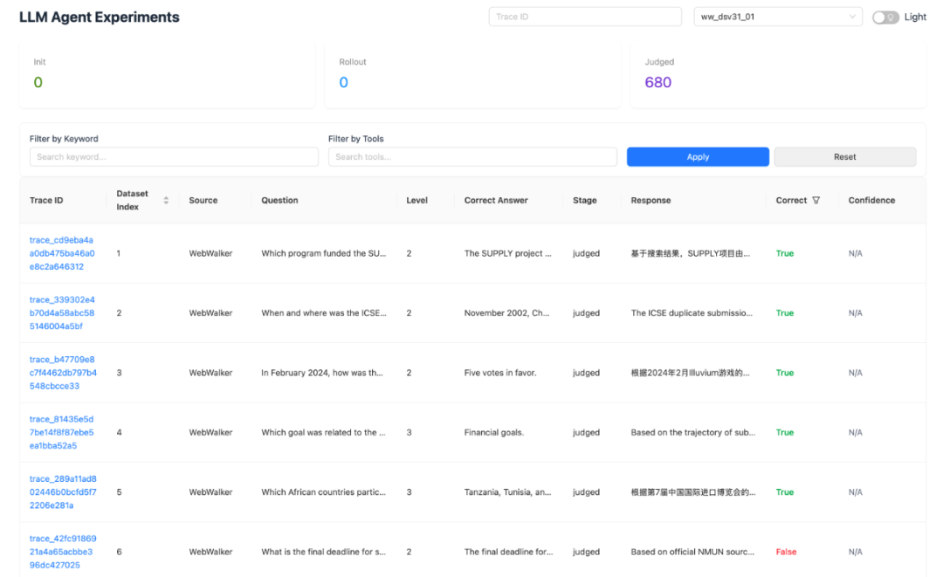Click answer 'November 2002, Ch...'
Screen dimensions: 943x577
[506, 313]
